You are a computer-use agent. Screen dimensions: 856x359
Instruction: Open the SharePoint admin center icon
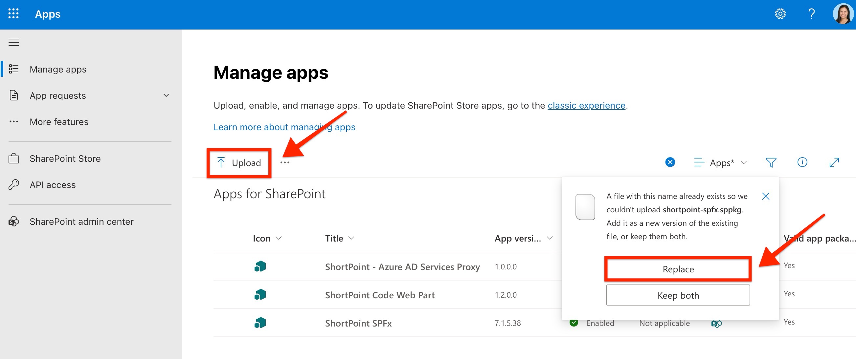13,222
